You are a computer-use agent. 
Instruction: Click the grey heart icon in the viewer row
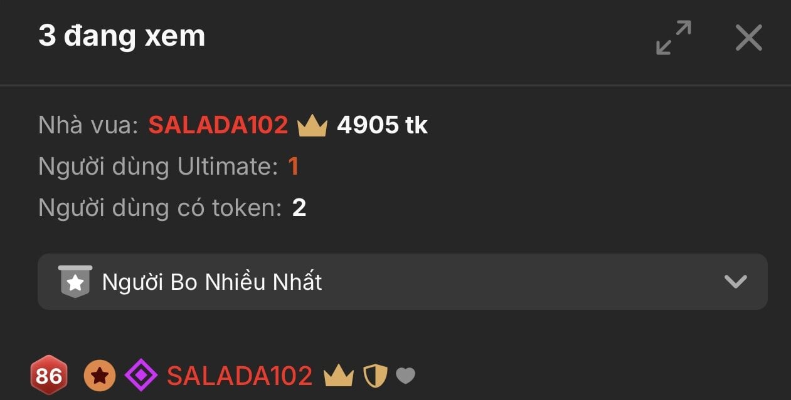coord(405,376)
